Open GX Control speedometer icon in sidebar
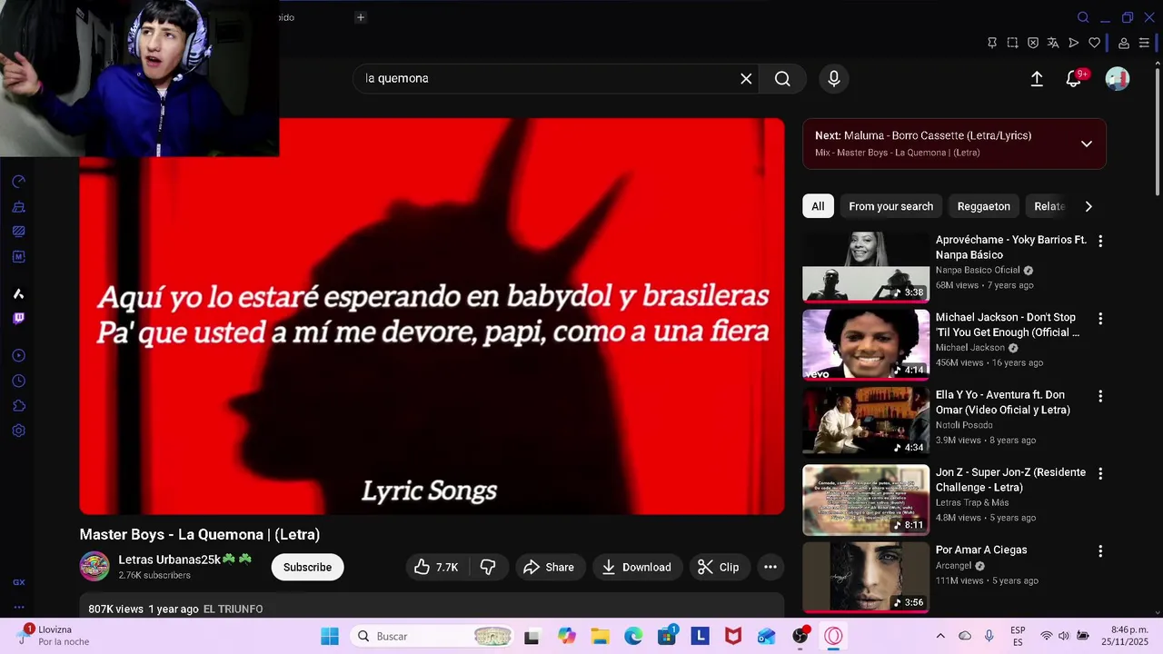This screenshot has width=1163, height=654. point(18,182)
